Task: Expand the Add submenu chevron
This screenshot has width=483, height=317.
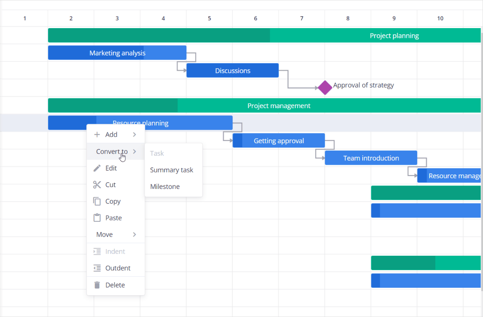Action: (134, 134)
